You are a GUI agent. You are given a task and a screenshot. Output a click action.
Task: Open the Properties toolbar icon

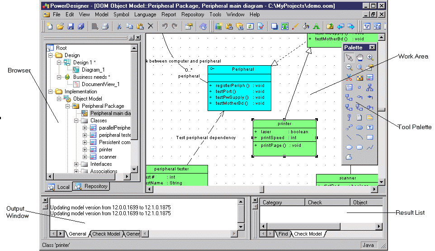(x=189, y=26)
